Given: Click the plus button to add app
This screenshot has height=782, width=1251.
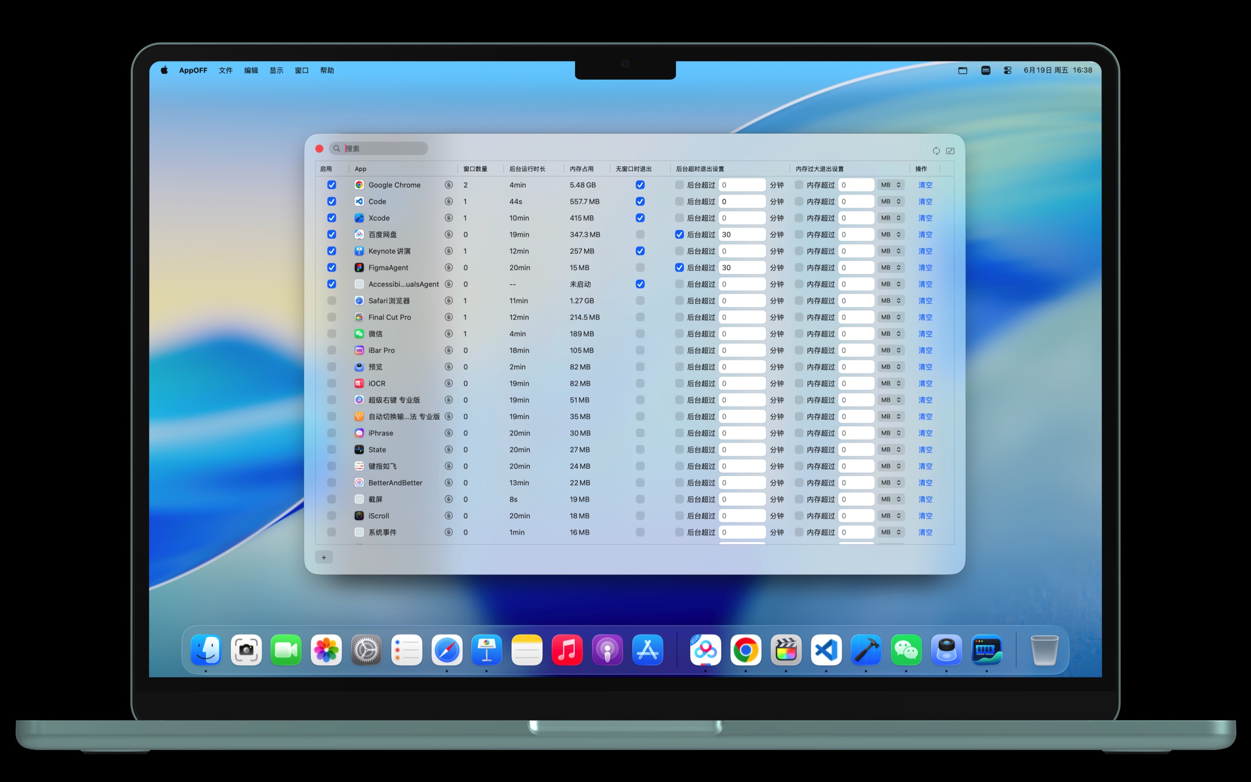Looking at the screenshot, I should [324, 557].
